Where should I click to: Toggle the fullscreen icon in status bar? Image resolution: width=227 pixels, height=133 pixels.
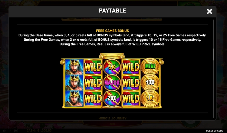(16, 131)
